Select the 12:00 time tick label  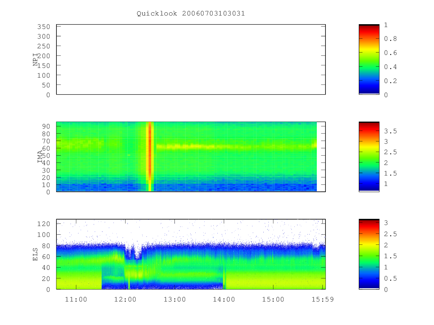coord(125,299)
